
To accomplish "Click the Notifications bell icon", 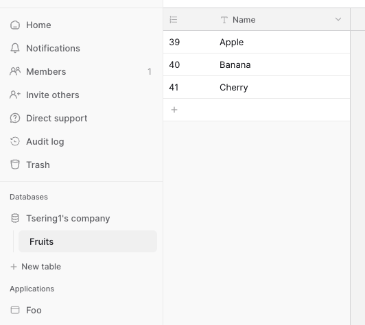I will (15, 48).
